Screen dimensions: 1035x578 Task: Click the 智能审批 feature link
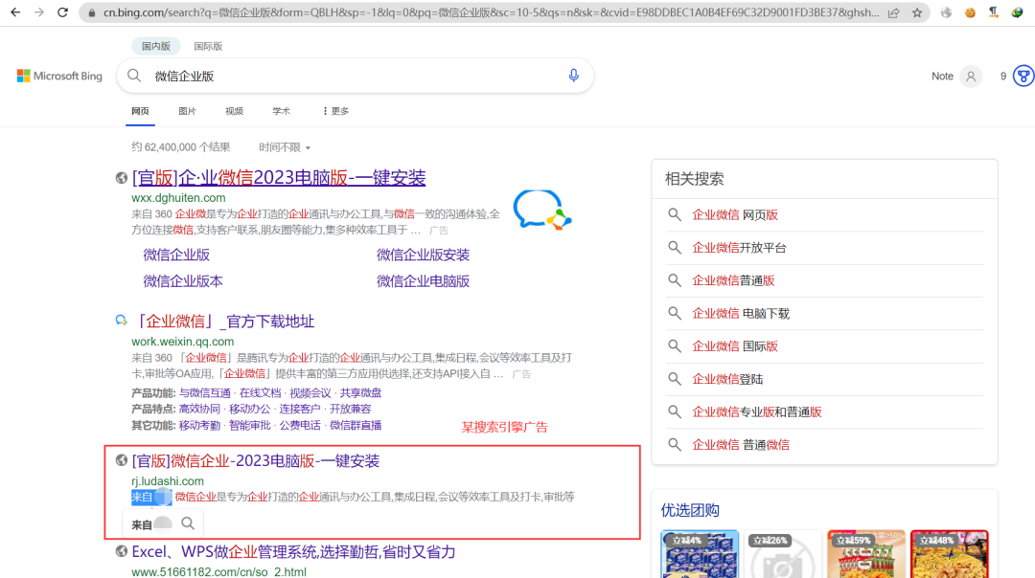tap(249, 426)
